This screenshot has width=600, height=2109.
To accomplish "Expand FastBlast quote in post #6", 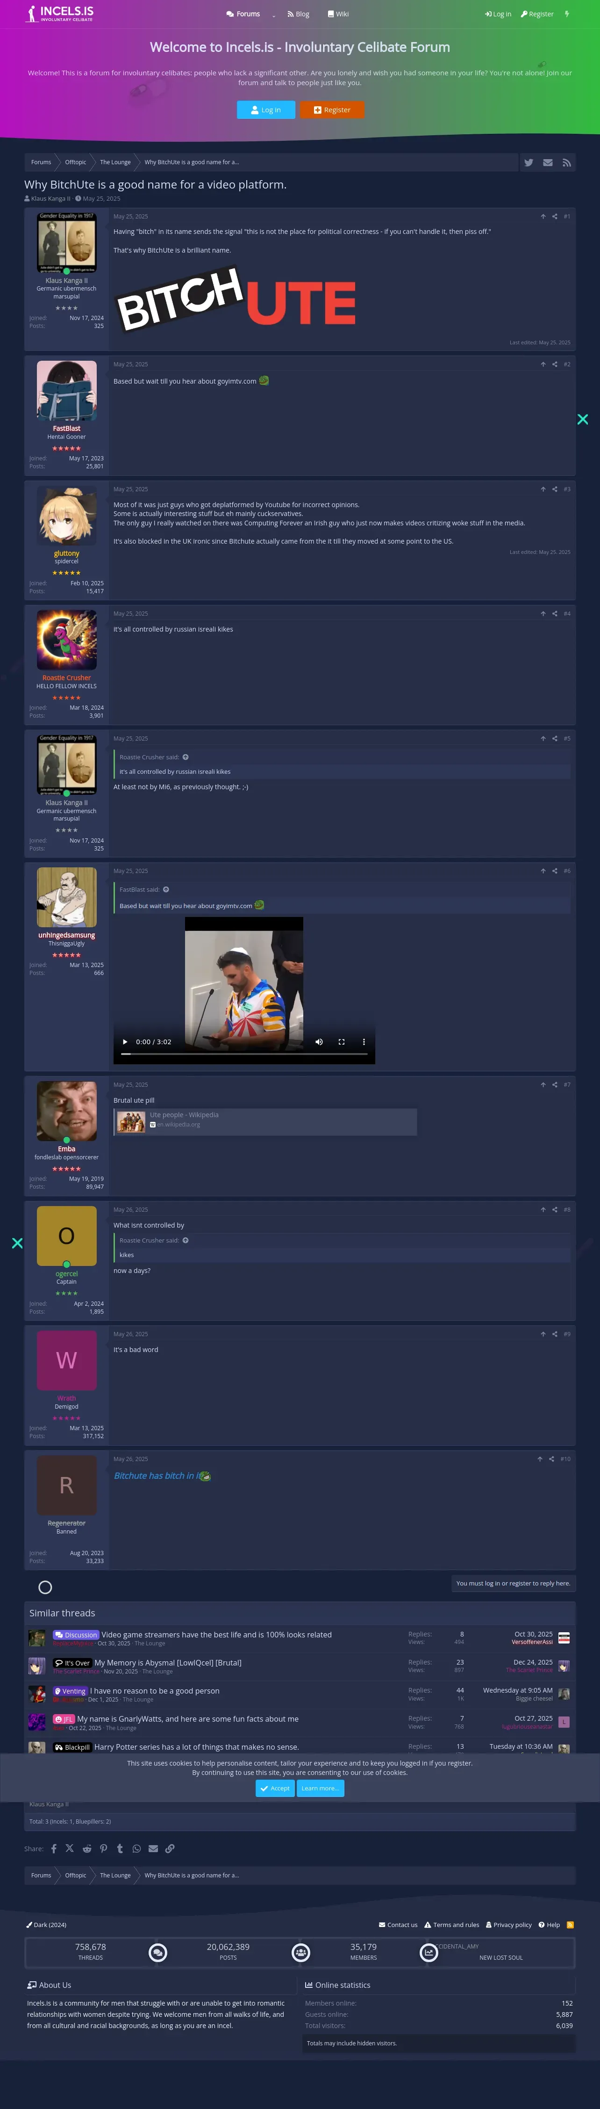I will click(166, 889).
